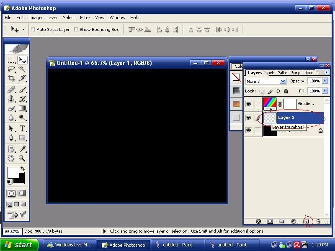Image resolution: width=335 pixels, height=251 pixels.
Task: Click the delete layer trash icon
Action: click(x=318, y=221)
